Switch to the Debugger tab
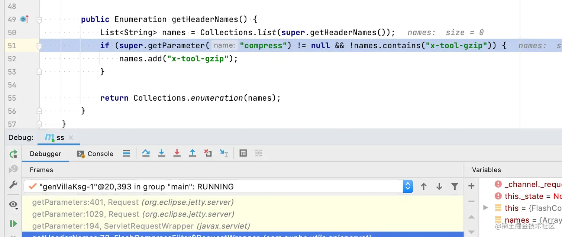Screen dimensions: 562x237 tap(45, 154)
